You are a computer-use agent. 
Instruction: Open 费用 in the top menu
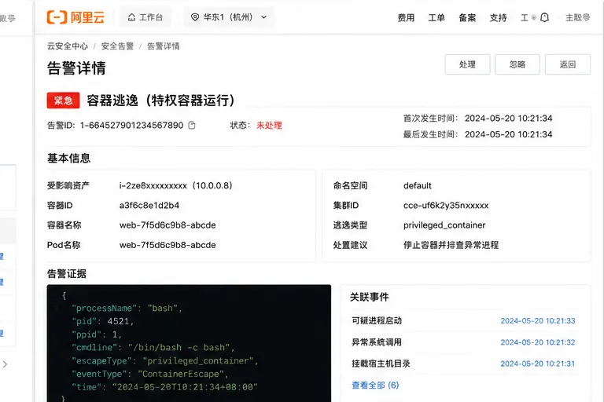tap(406, 18)
